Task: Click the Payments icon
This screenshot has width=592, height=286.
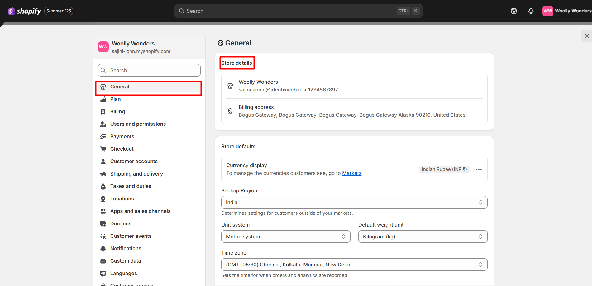Action: [x=103, y=137]
